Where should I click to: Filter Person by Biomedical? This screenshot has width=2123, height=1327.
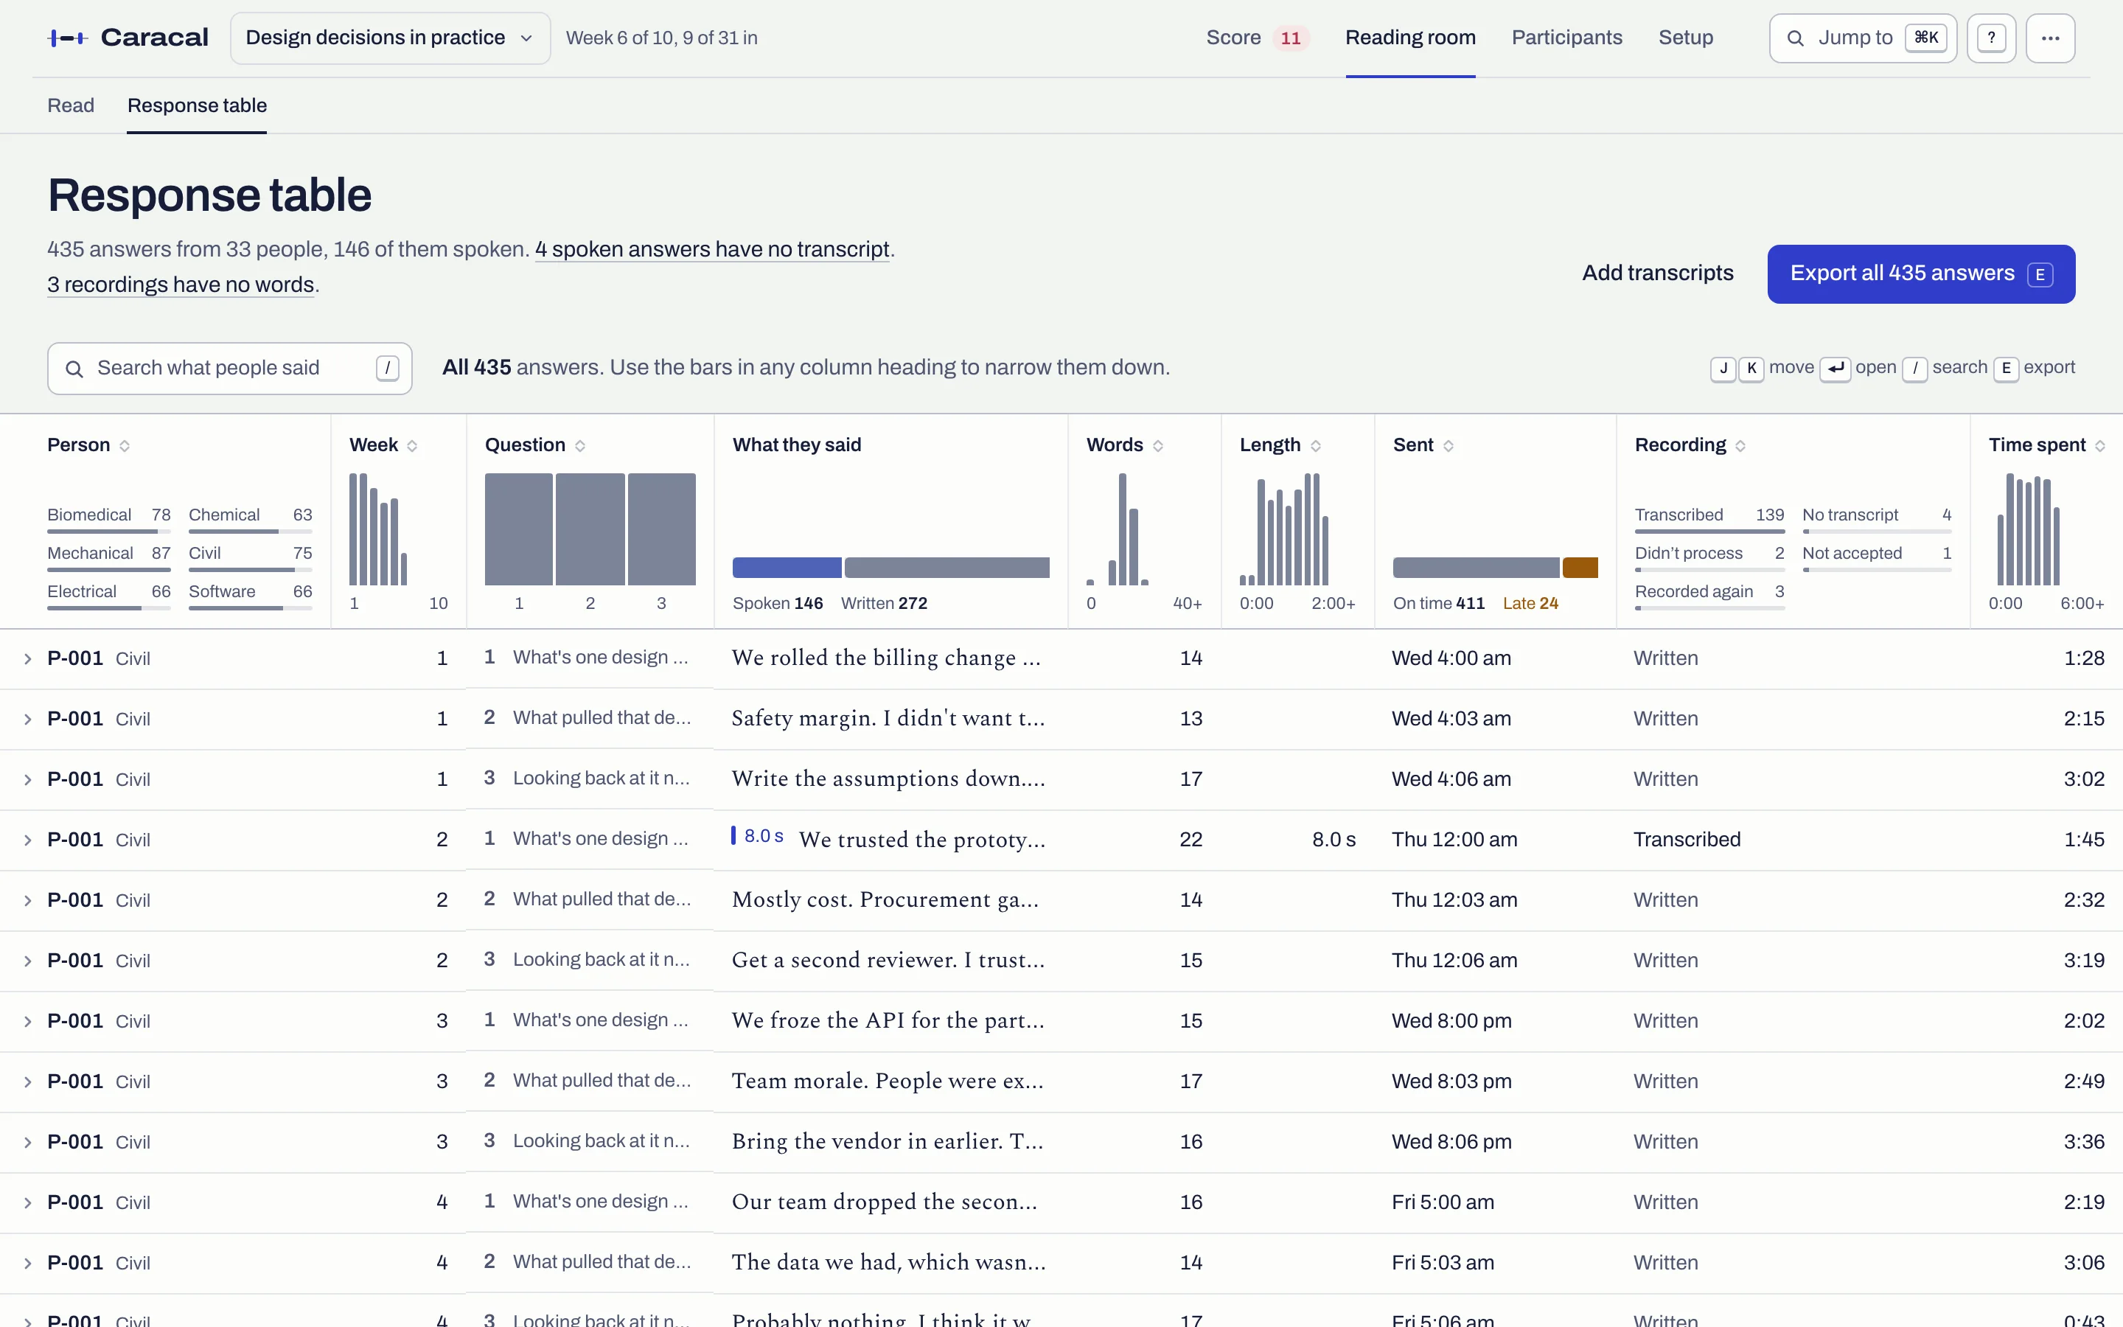pos(109,520)
